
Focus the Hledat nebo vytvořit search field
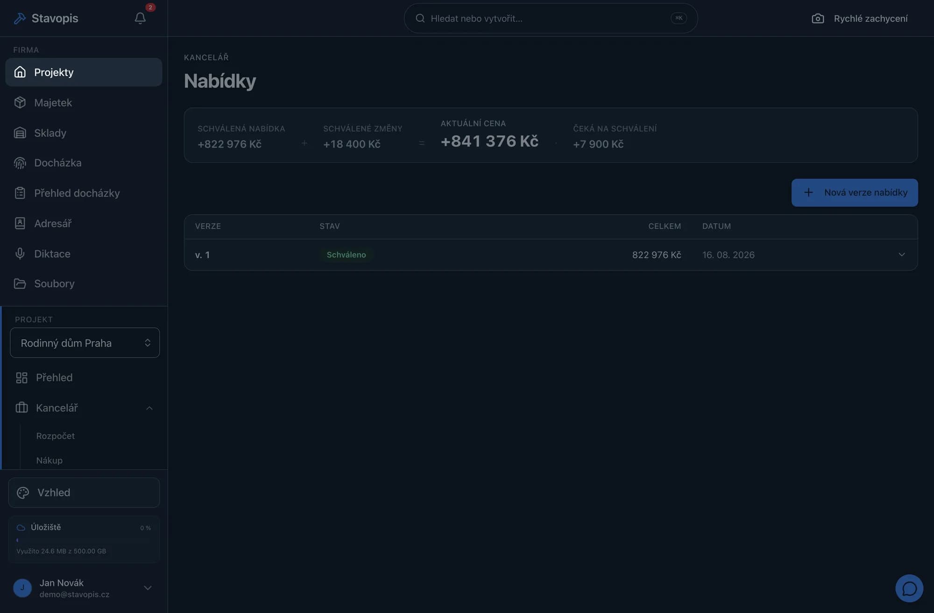(x=551, y=18)
